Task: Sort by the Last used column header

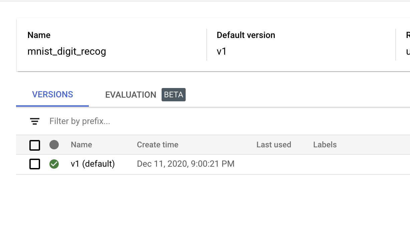Action: [x=274, y=145]
